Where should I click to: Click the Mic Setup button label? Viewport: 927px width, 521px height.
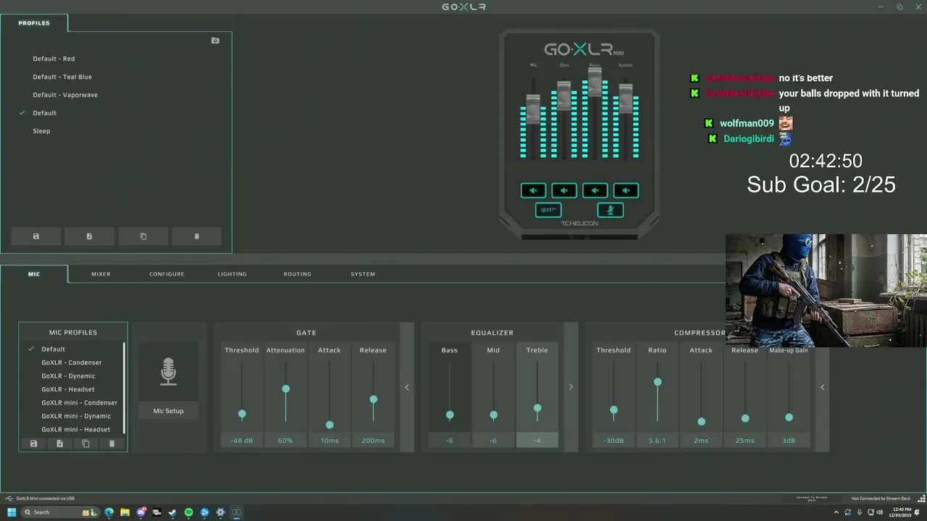(x=168, y=411)
